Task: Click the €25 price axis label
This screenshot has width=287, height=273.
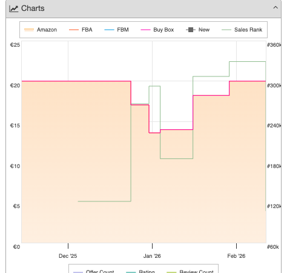Action: pyautogui.click(x=15, y=45)
